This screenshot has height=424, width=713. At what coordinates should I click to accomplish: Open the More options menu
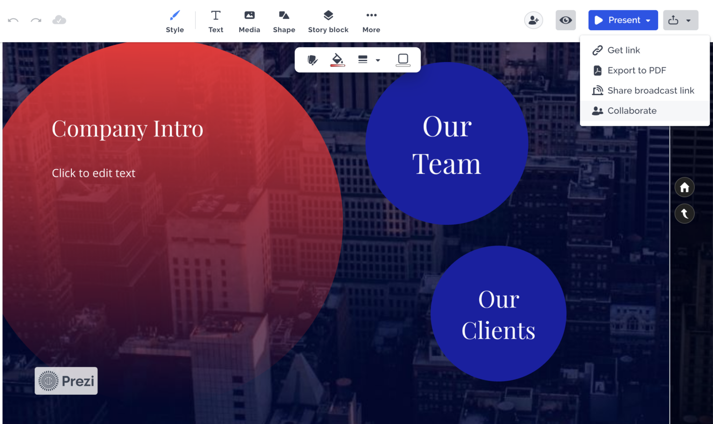coord(371,20)
